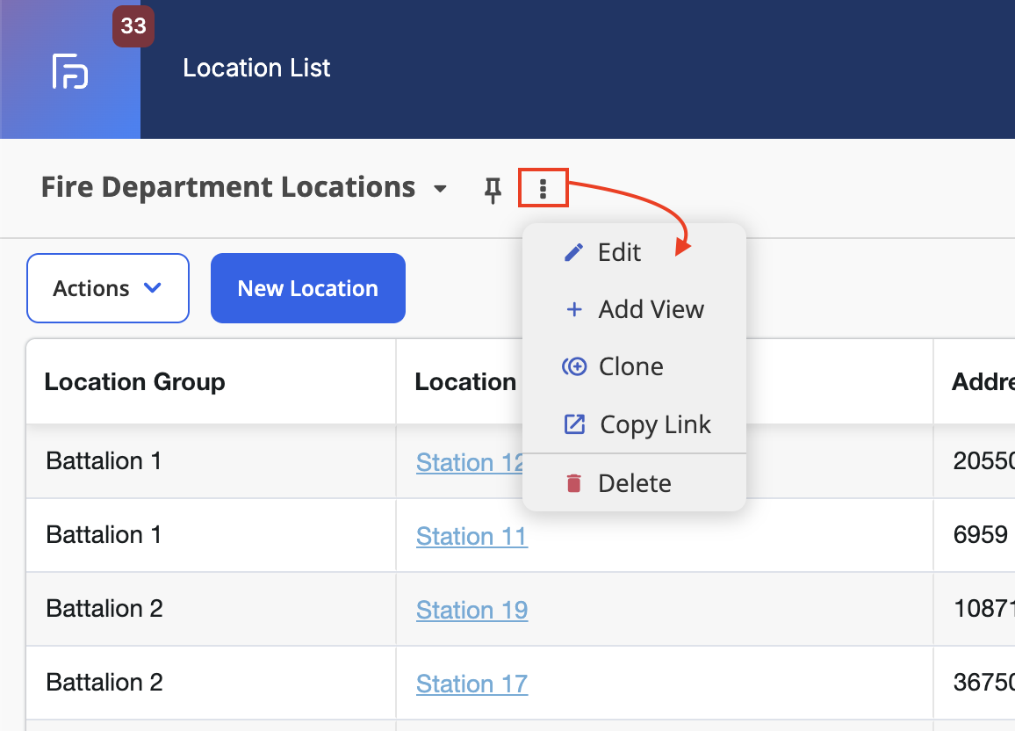Click the red trash Delete icon

click(x=573, y=483)
